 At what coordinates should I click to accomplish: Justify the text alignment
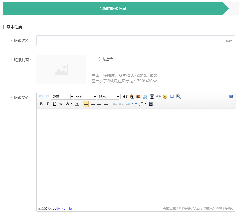(x=106, y=104)
